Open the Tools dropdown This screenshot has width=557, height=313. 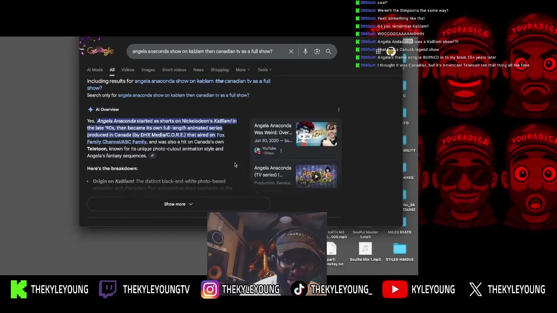tap(264, 70)
